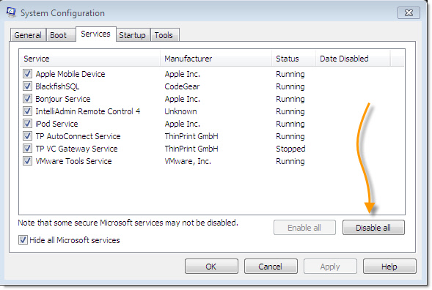Uncheck IntelliAdmin Remote Control 4 checkbox
Image resolution: width=432 pixels, height=290 pixels.
point(27,111)
